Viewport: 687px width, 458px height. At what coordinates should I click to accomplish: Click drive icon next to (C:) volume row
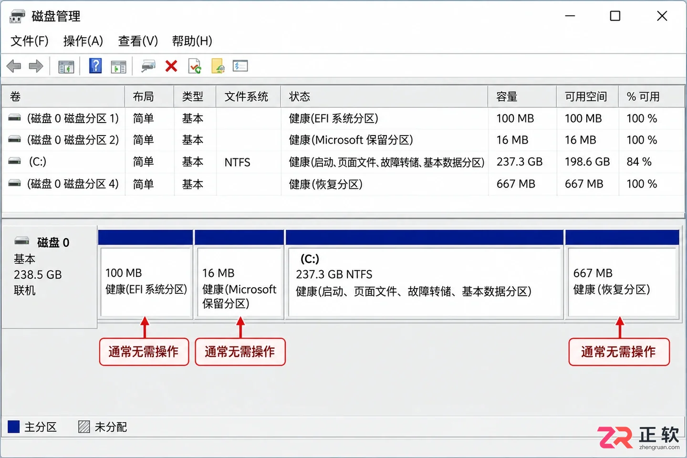point(15,161)
